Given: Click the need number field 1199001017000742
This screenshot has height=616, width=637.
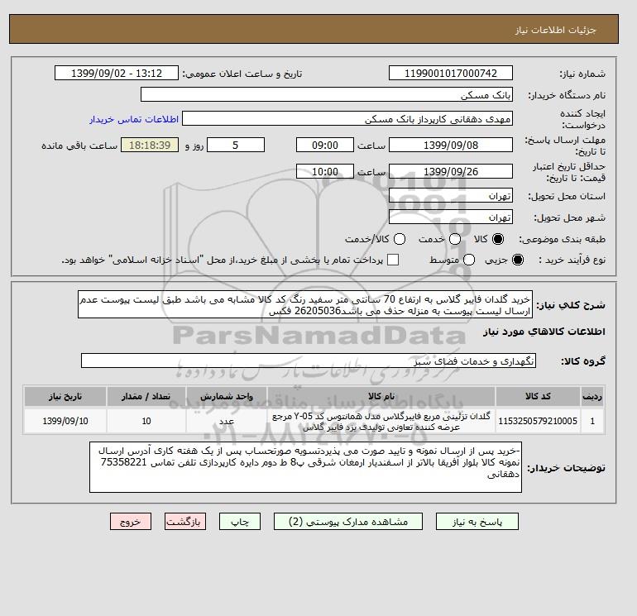Looking at the screenshot, I should [451, 73].
